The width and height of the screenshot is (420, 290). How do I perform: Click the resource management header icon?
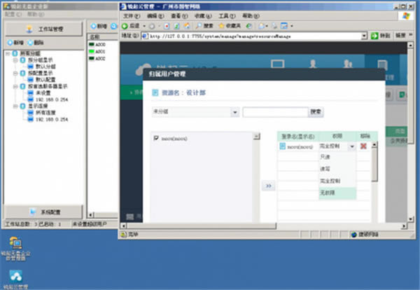tap(382, 65)
